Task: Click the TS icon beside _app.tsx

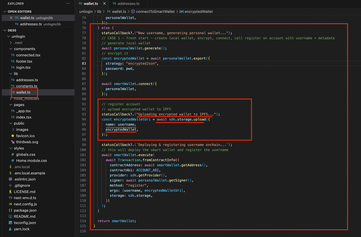Action: point(13,111)
